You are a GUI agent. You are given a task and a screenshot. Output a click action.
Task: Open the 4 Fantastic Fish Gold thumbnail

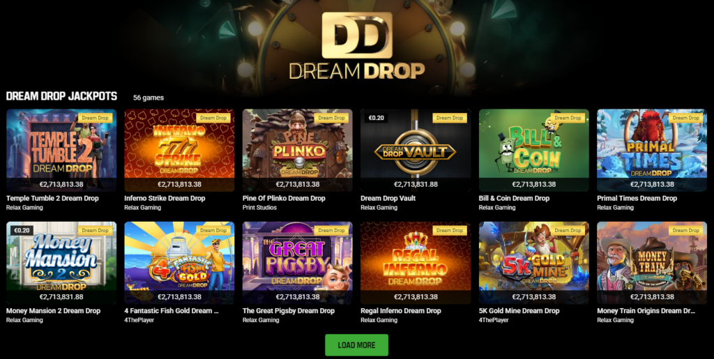pos(179,263)
